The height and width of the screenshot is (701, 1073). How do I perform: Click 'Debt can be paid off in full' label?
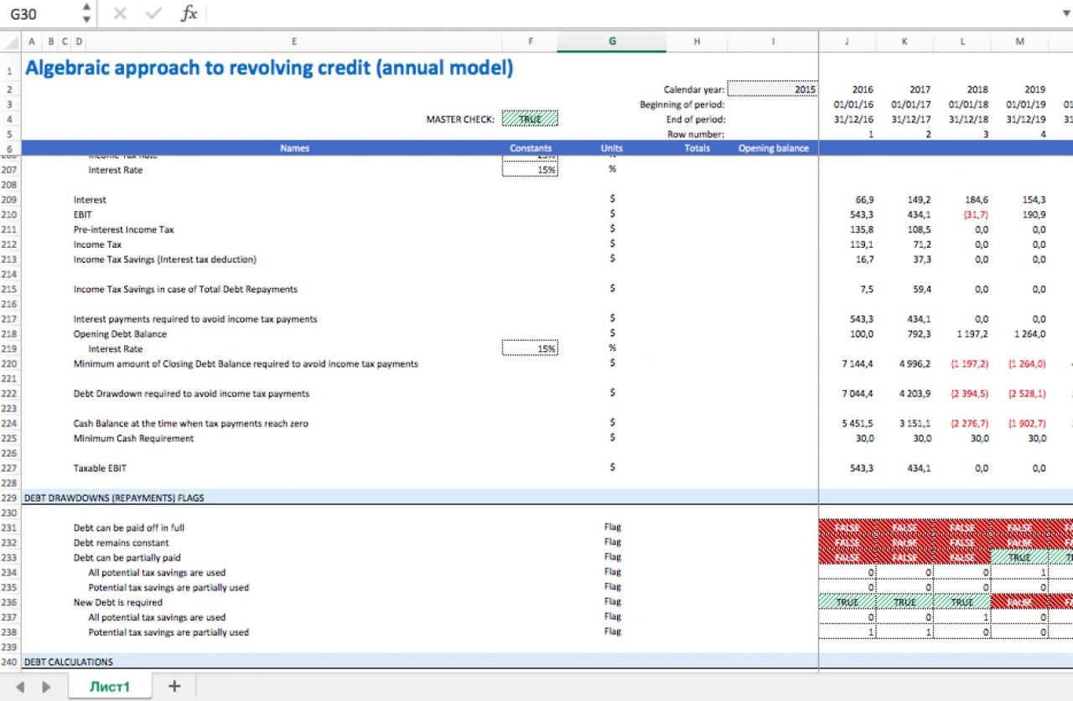pos(129,528)
